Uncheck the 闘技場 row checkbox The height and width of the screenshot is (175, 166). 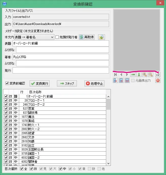click(x=6, y=112)
